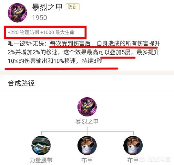Tap the 布甲 label under the center armor
The image size is (174, 165).
(87, 160)
